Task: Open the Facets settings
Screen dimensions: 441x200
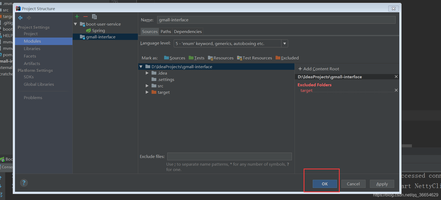Action: 30,56
